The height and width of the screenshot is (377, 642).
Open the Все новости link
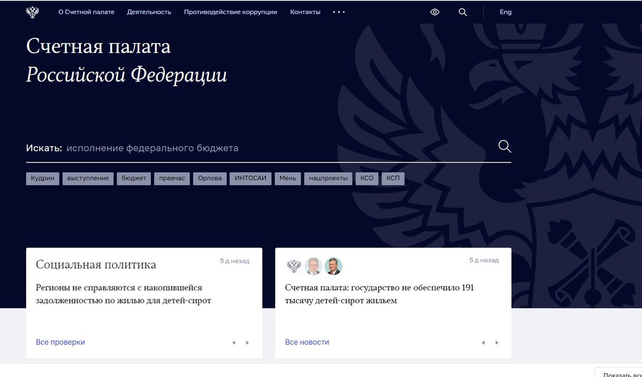coord(307,342)
